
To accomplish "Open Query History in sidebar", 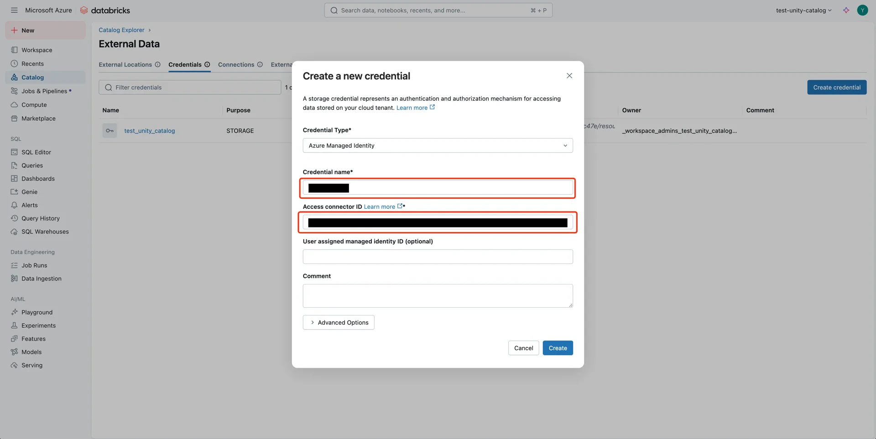I will coord(41,218).
